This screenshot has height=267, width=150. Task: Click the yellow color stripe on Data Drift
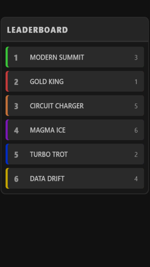click(x=7, y=178)
